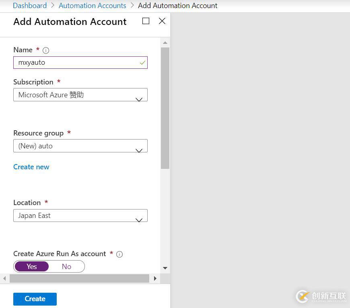Expand the Resource group dropdown
350x308 pixels.
coord(80,146)
